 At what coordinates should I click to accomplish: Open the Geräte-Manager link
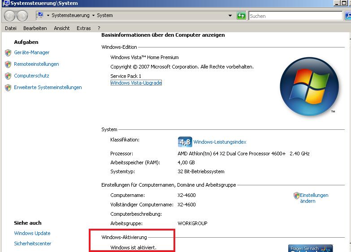(31, 52)
